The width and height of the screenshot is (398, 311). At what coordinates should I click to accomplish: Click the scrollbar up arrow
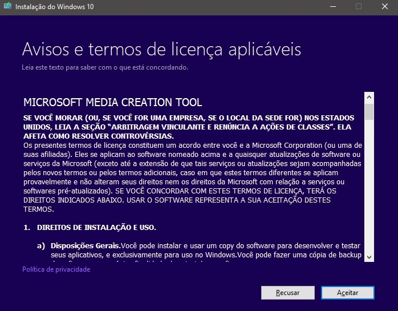click(x=369, y=97)
